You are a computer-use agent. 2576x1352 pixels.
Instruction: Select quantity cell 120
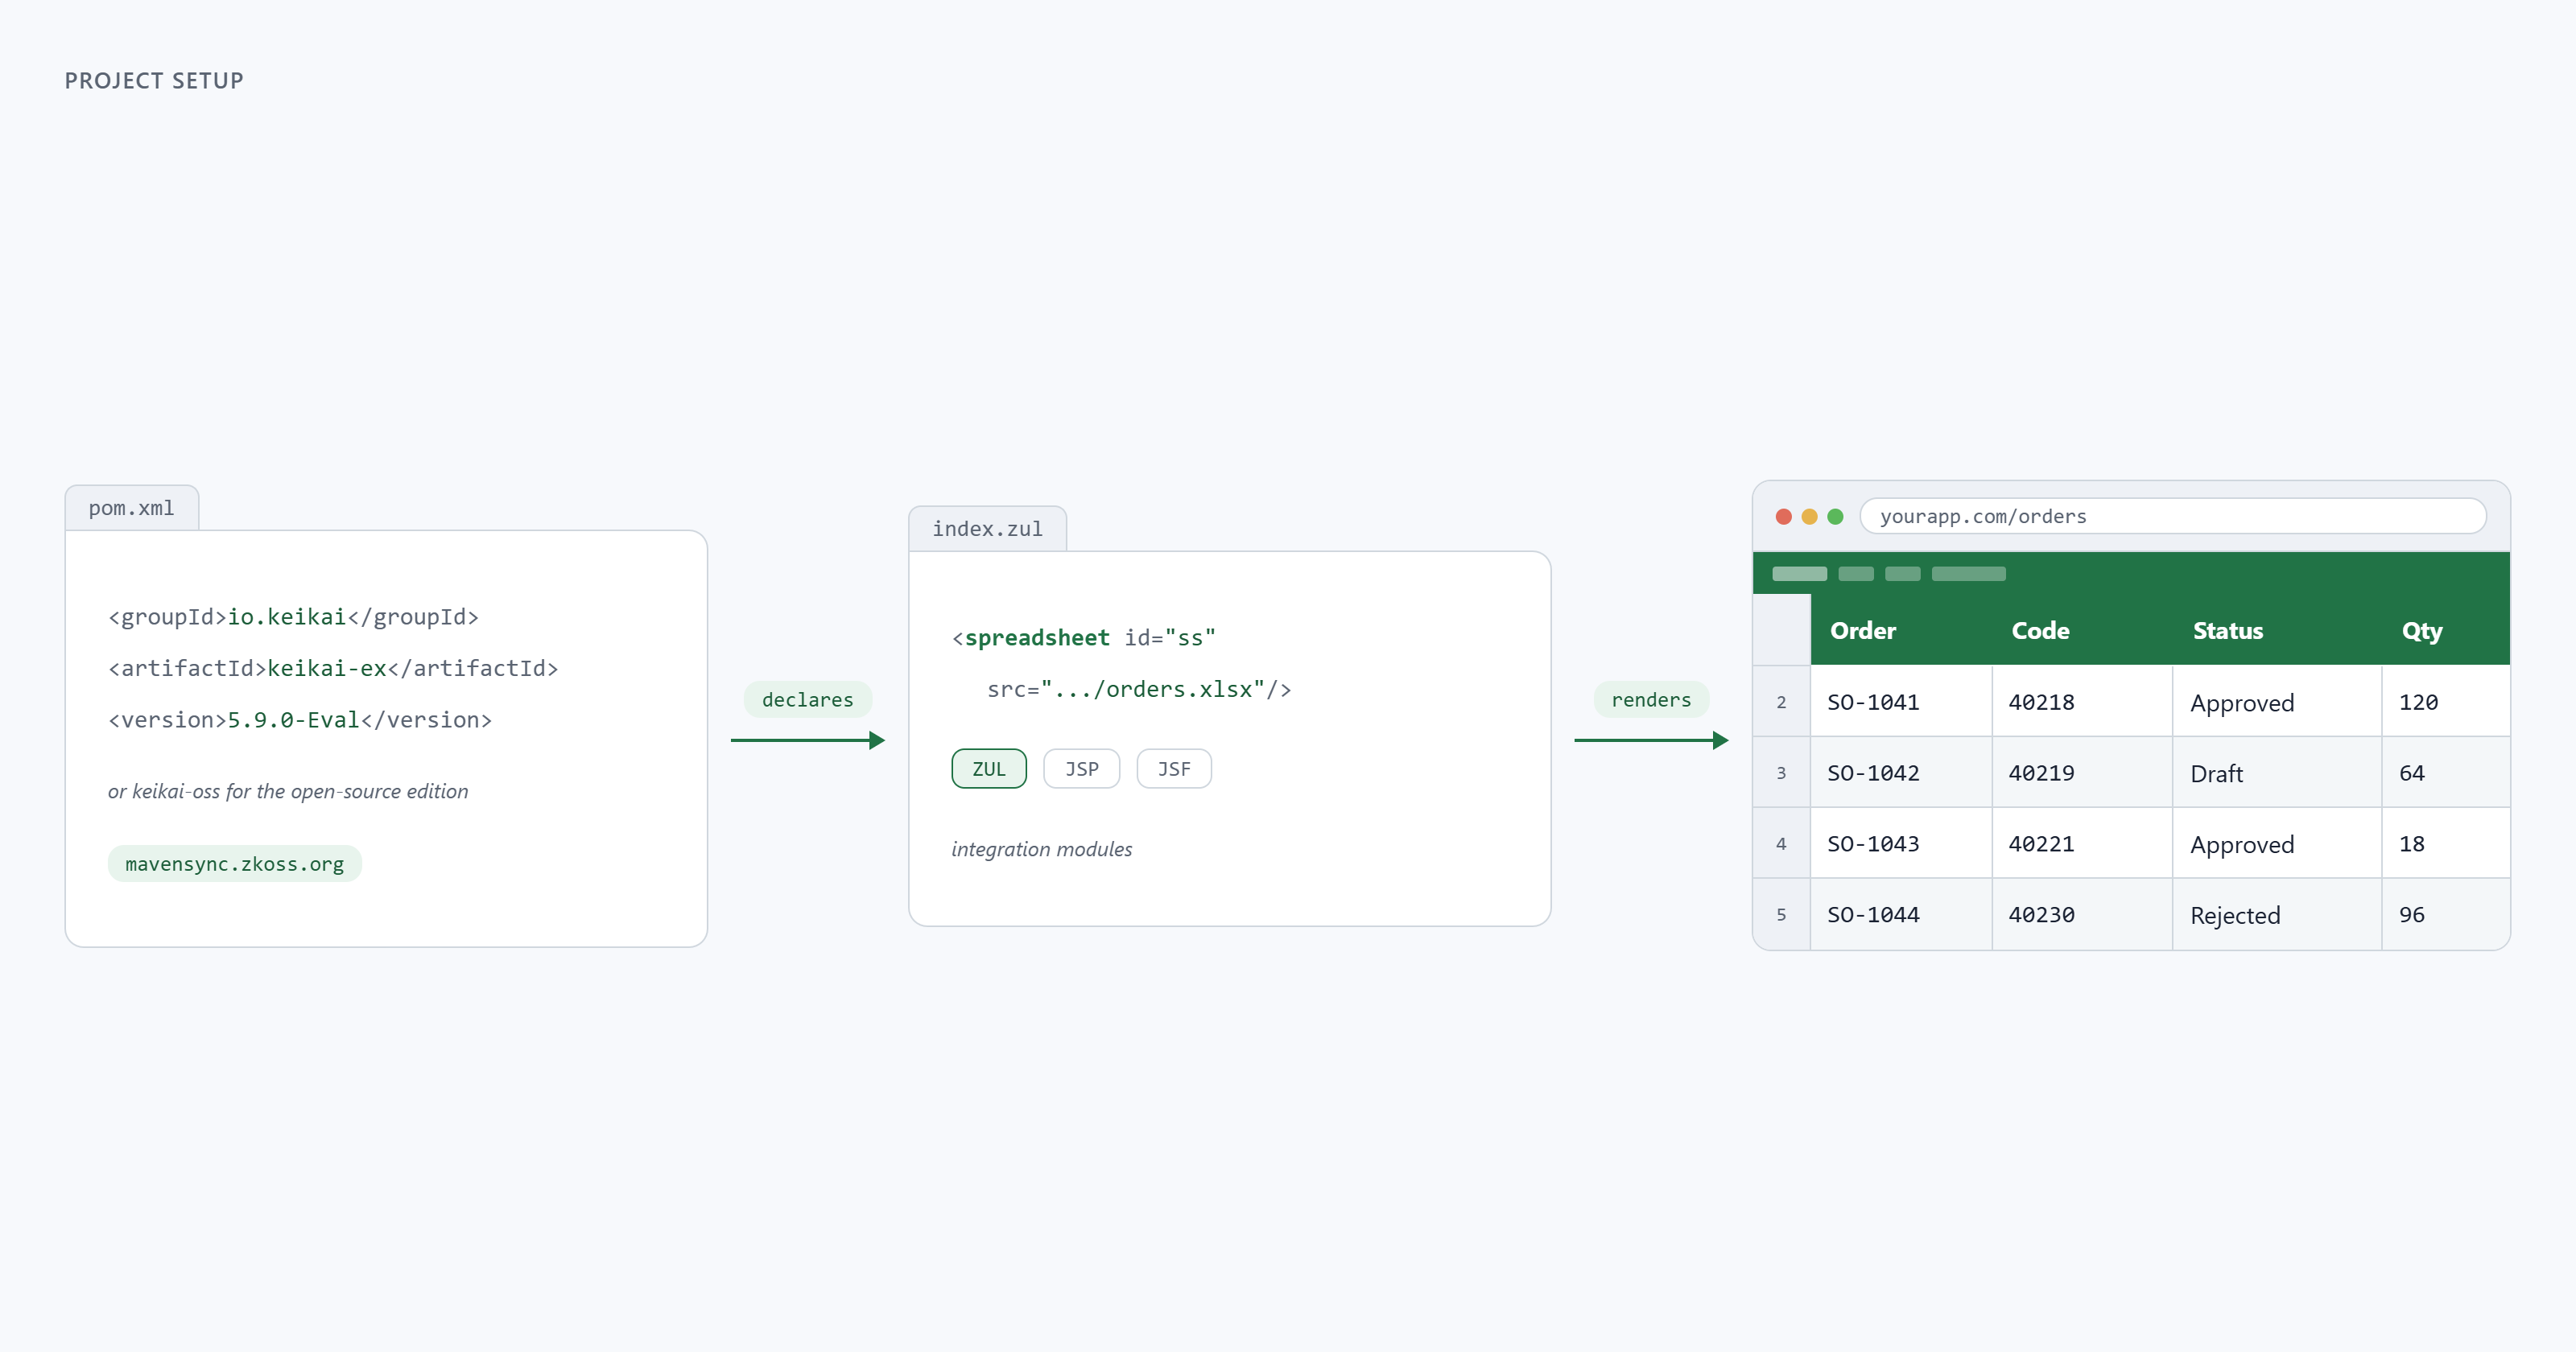pos(2446,702)
